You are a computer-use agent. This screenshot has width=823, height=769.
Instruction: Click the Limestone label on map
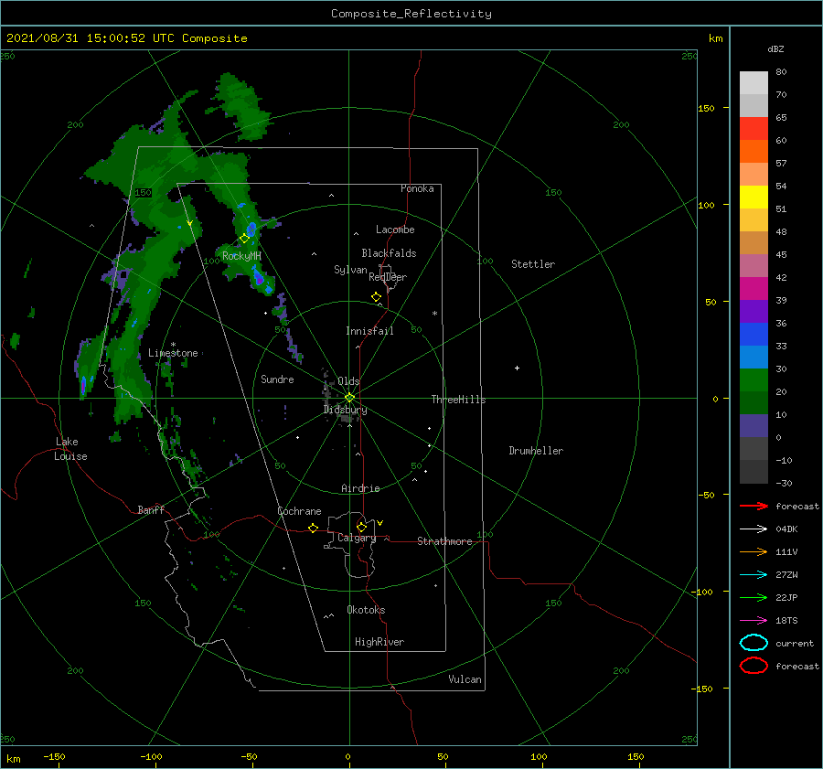point(173,353)
